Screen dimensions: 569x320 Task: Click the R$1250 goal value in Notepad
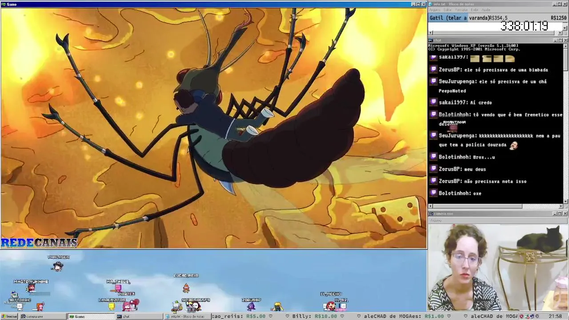point(558,18)
